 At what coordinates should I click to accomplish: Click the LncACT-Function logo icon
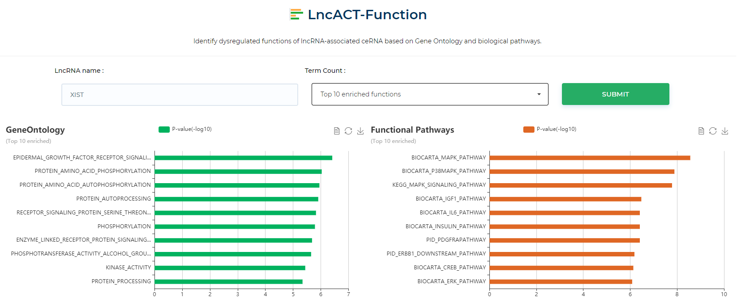[296, 15]
